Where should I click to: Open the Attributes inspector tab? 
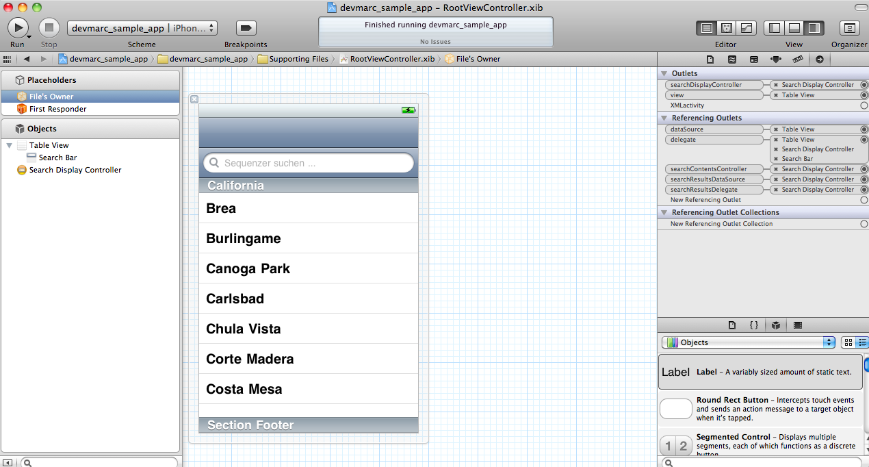click(775, 60)
